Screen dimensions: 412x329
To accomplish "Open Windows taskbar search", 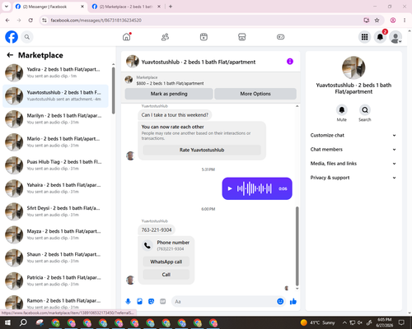I will pyautogui.click(x=23, y=322).
